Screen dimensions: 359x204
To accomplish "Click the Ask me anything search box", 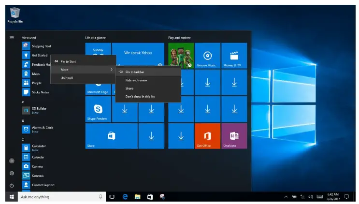I will click(x=58, y=197).
